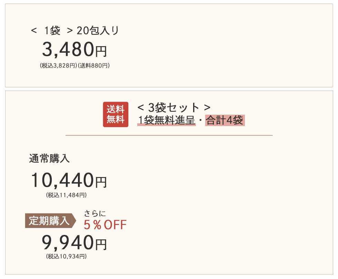
Task: Select the 3,480円 price
Action: (74, 50)
